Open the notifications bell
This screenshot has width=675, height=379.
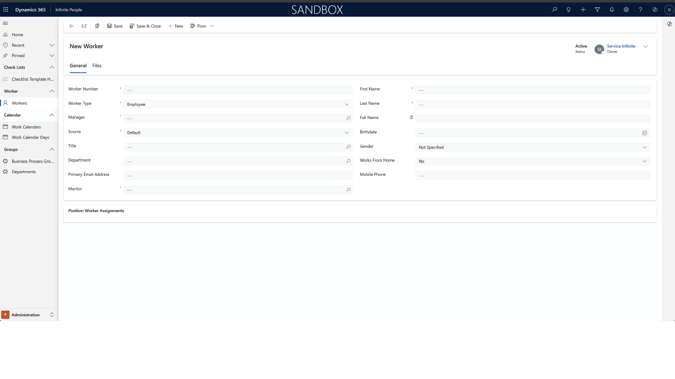(612, 9)
